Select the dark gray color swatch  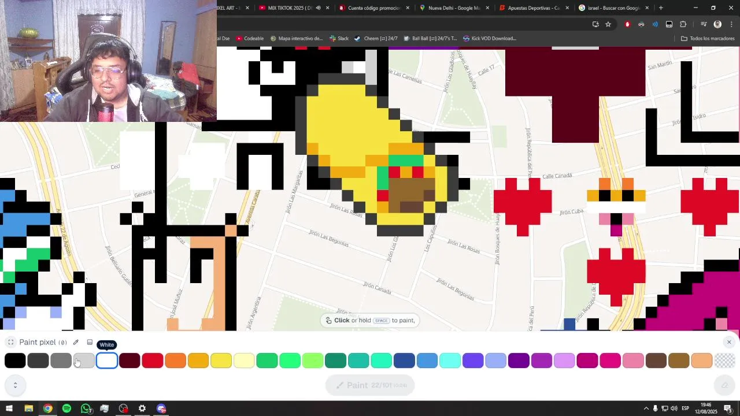click(x=38, y=361)
